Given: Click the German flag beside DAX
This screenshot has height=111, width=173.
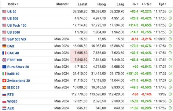Looking at the screenshot, I should 4,46.
